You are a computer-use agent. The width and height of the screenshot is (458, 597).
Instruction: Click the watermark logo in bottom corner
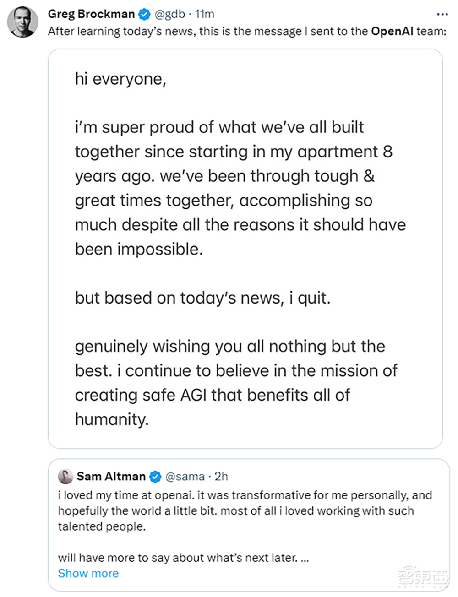422,577
